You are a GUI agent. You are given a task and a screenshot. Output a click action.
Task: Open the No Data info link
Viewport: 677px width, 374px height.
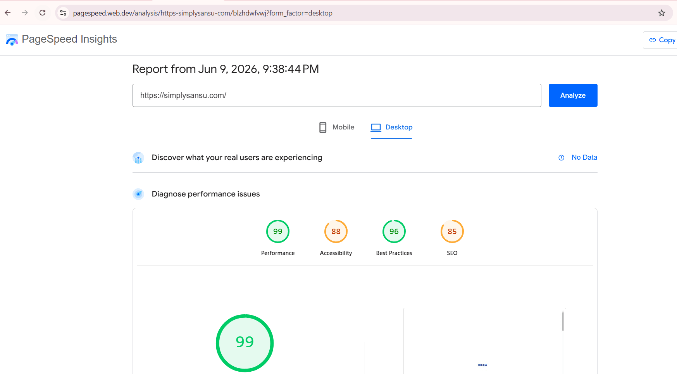[584, 157]
